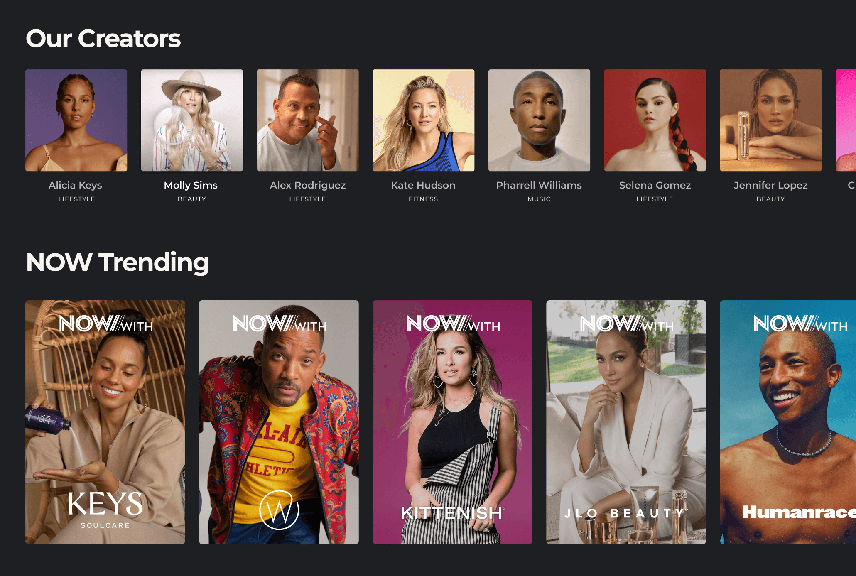This screenshot has width=856, height=576.
Task: Open Pharrell Williams creator portrait
Action: tap(539, 120)
